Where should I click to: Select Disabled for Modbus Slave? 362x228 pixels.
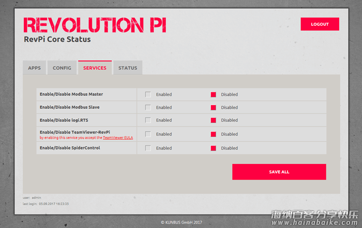pyautogui.click(x=213, y=107)
